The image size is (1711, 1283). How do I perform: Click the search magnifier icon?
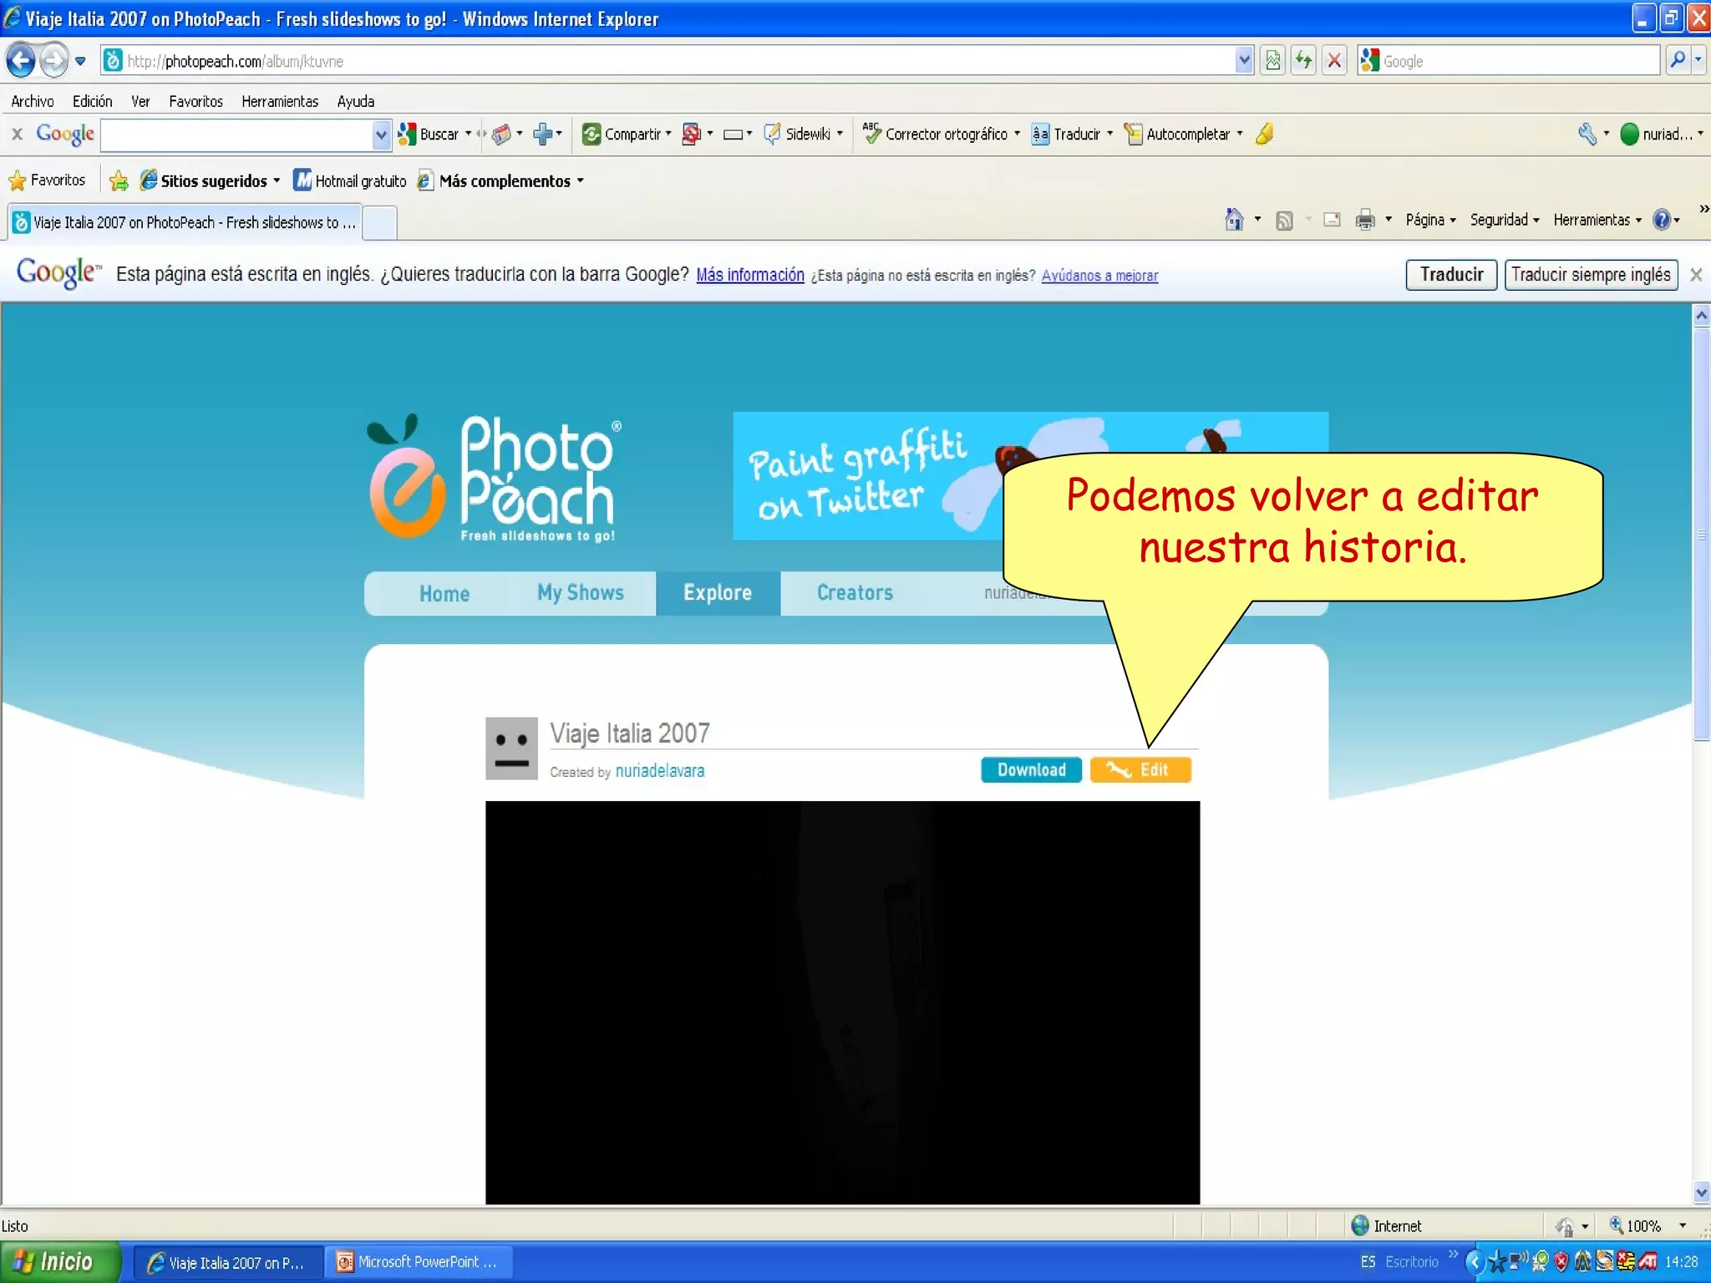[1677, 60]
